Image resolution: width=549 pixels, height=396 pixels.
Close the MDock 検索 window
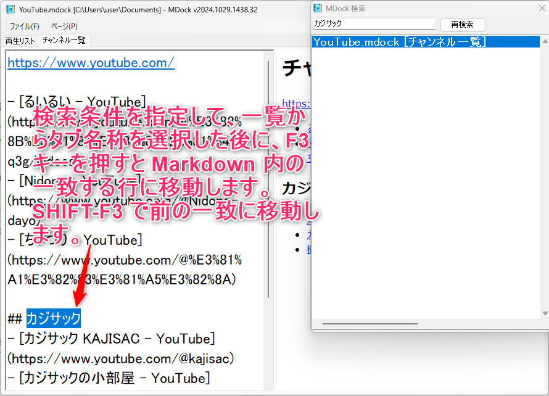point(542,7)
